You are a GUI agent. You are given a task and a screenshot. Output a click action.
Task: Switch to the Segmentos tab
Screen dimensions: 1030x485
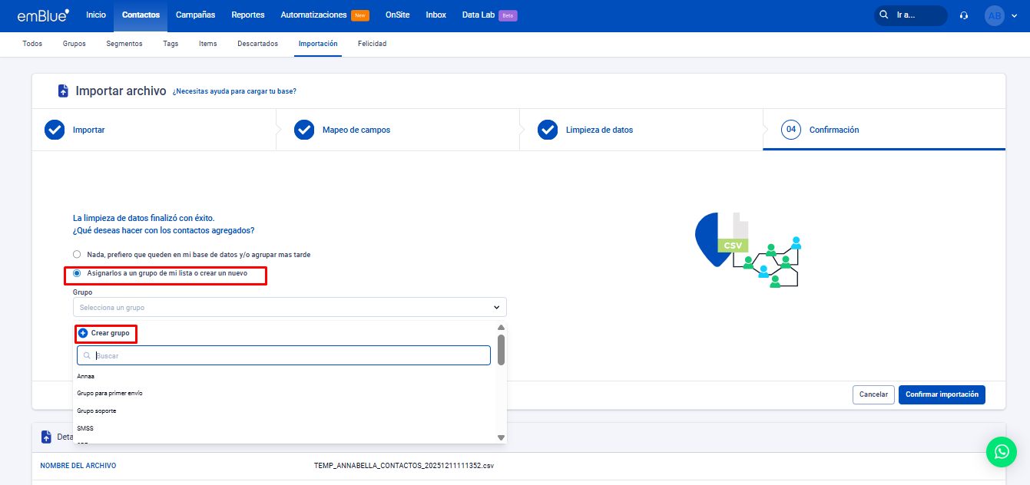pos(124,44)
